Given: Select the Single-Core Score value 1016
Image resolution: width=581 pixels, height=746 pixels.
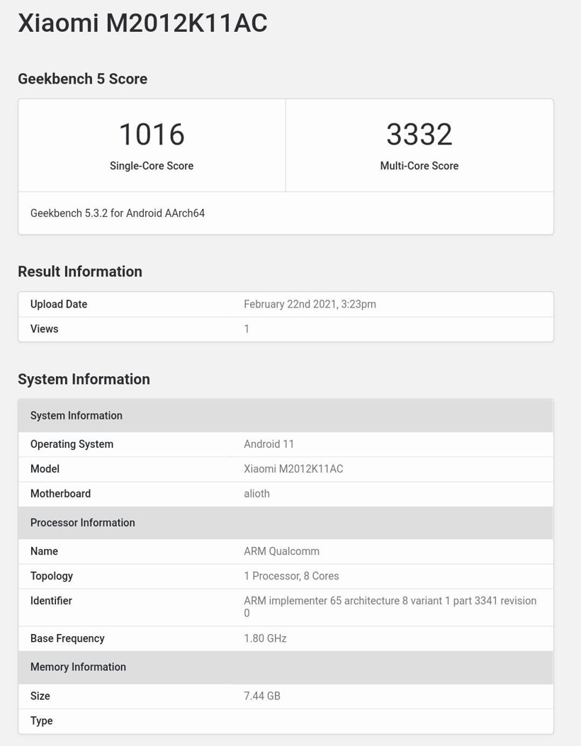Looking at the screenshot, I should pyautogui.click(x=151, y=134).
